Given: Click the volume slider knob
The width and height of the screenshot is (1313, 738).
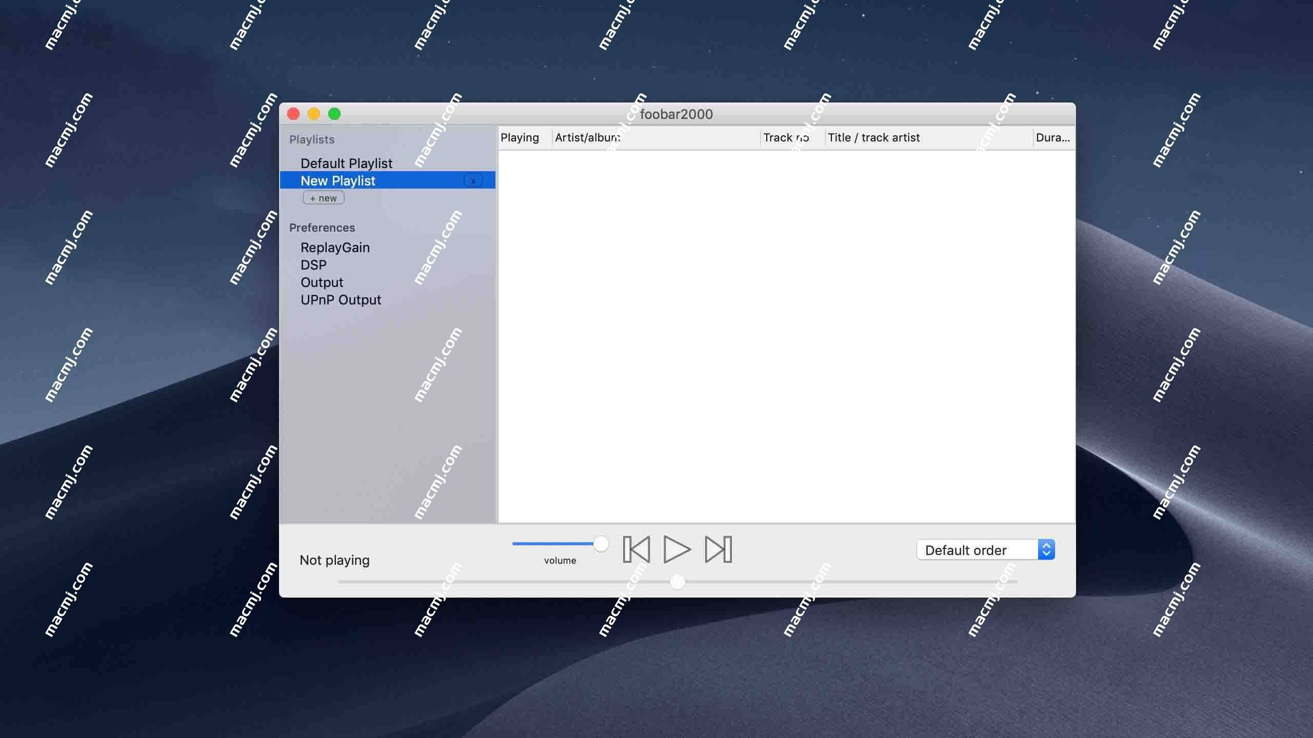Looking at the screenshot, I should point(601,544).
